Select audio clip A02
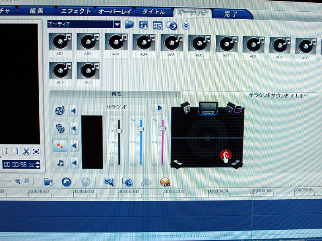Screen dimensions: 322x241 pos(88,42)
